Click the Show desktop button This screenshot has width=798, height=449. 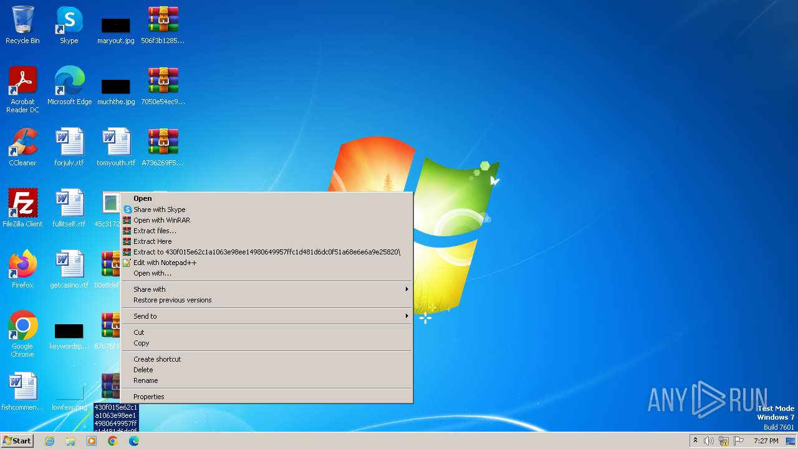click(x=791, y=441)
